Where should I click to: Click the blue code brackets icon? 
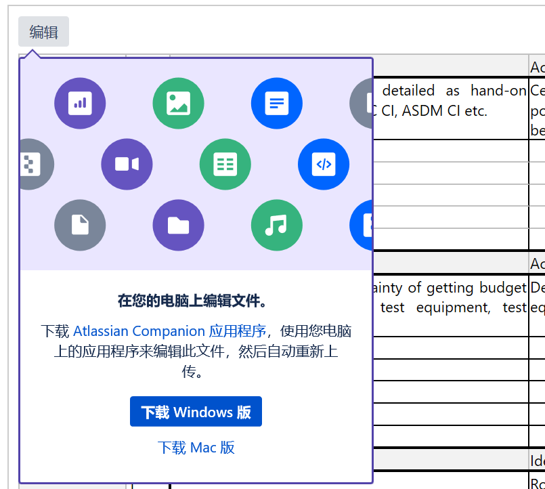[324, 164]
